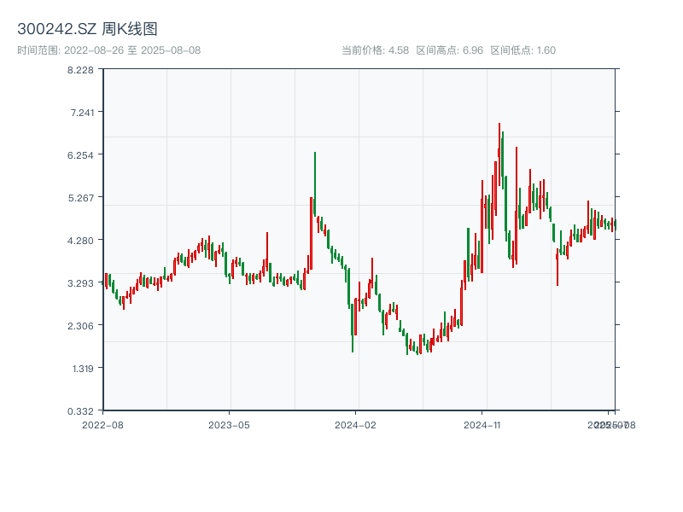Viewport: 683px width, 512px height.
Task: Click the 当前价格 4.58 label
Action: (x=375, y=50)
